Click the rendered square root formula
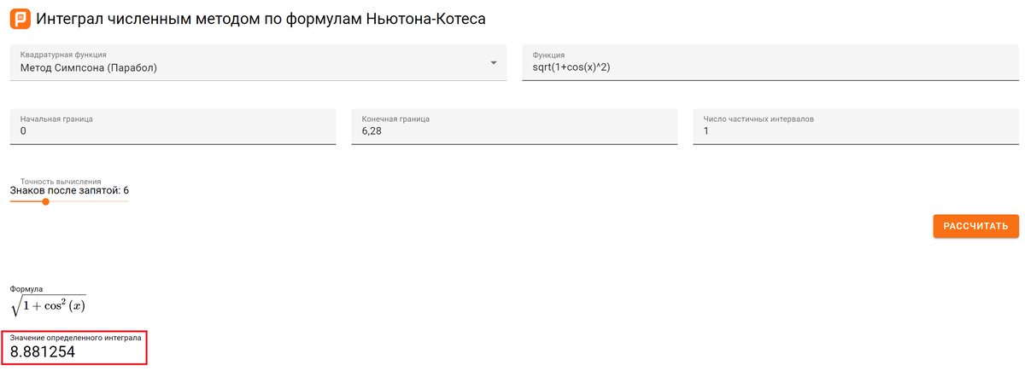Viewport: 1025px width, 371px height. (48, 305)
